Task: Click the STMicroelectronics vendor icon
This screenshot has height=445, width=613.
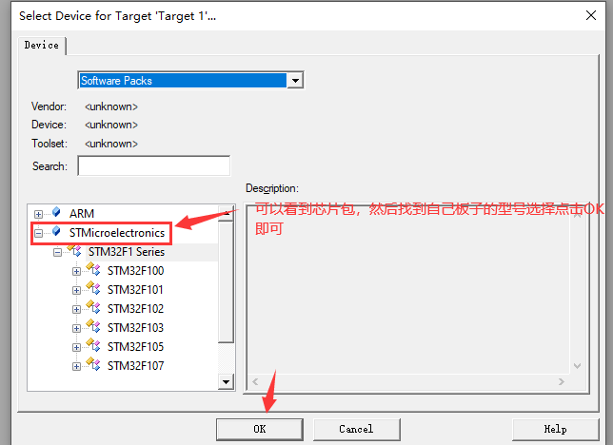Action: click(56, 232)
